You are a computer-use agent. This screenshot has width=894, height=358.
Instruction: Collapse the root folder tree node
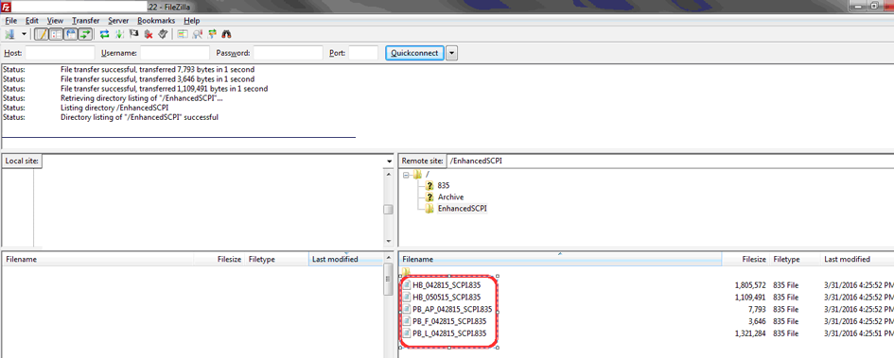pos(406,174)
